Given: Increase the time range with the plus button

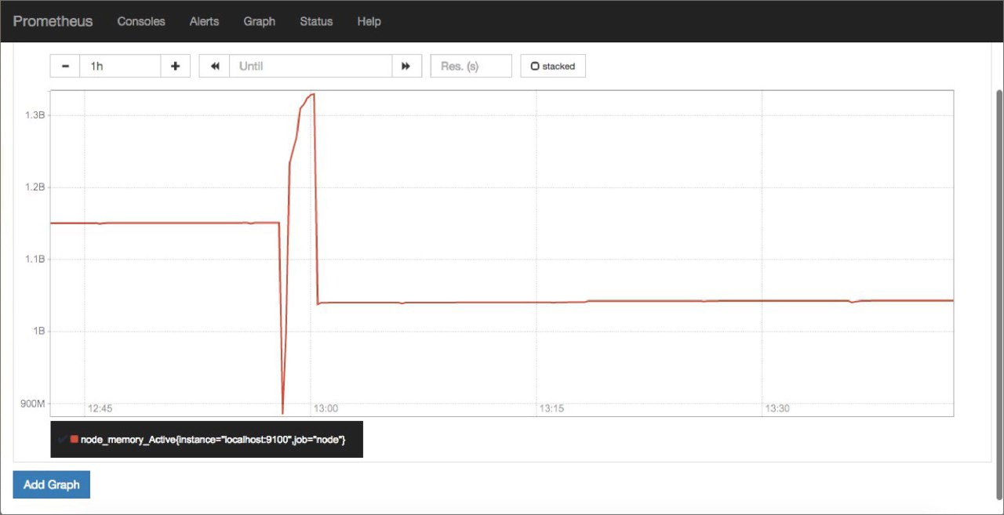Looking at the screenshot, I should (176, 66).
